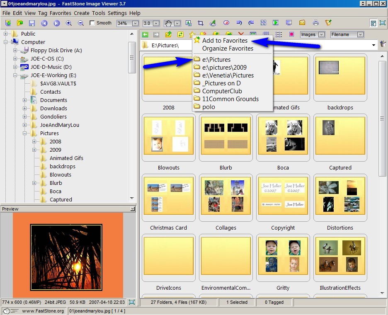
Task: Start the slideshow
Action: [276, 23]
